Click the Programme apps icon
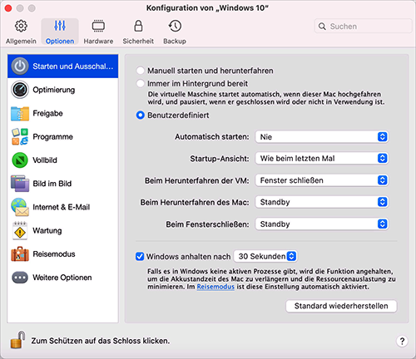Viewport: 416px width, 359px height. 20,136
